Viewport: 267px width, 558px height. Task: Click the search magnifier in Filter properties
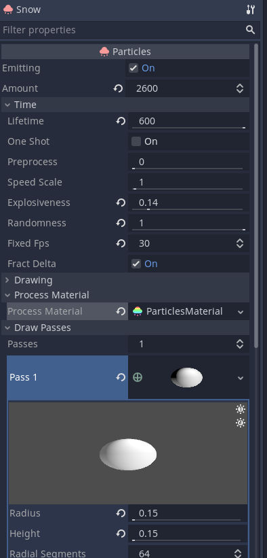pyautogui.click(x=250, y=30)
